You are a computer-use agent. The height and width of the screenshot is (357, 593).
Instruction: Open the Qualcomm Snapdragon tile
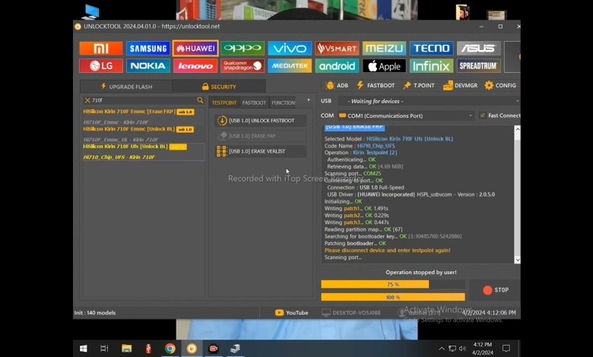click(x=242, y=66)
